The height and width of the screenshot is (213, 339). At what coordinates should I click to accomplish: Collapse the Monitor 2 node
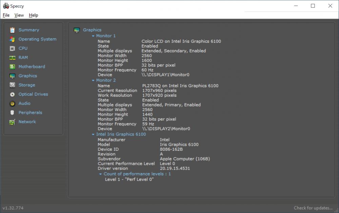pos(93,80)
